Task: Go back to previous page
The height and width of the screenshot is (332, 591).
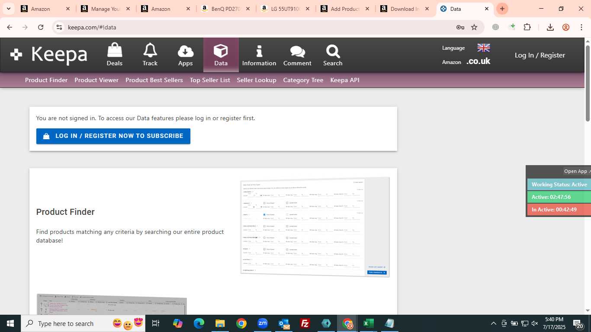Action: [10, 27]
